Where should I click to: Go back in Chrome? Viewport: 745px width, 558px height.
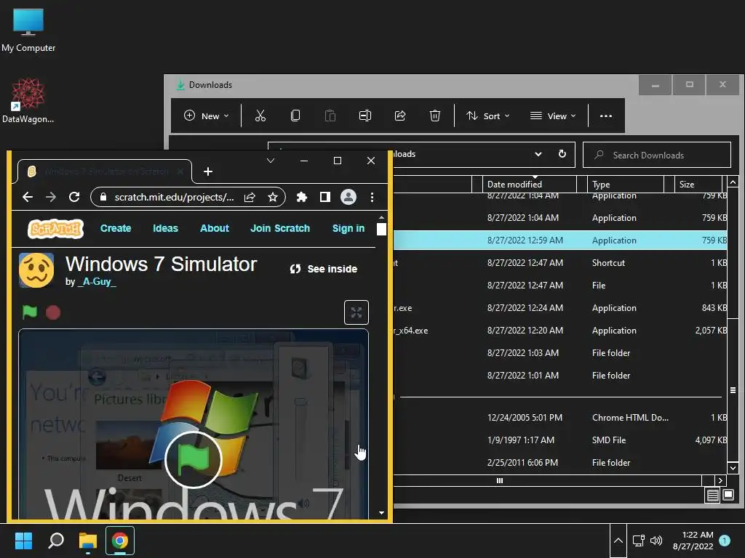(28, 197)
